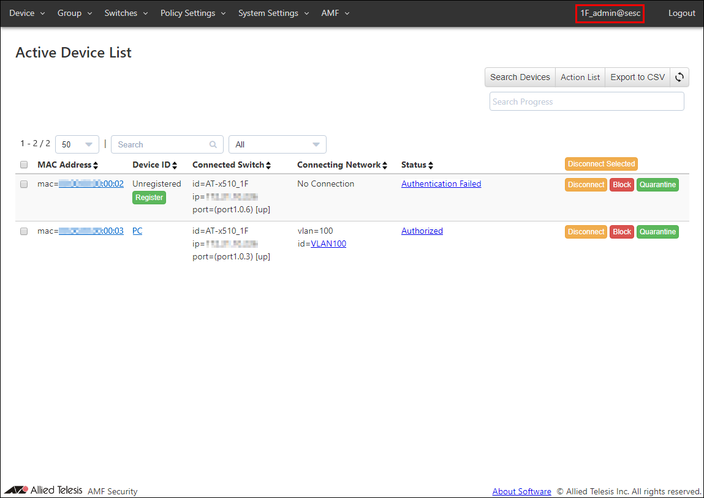The width and height of the screenshot is (704, 498).
Task: Check the box for the MAC ending 00:03
Action: (24, 231)
